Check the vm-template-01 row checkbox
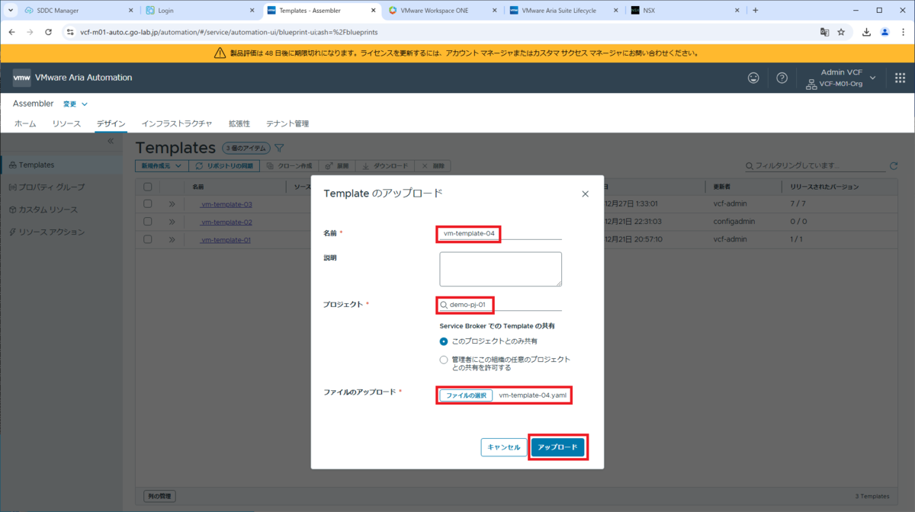915x512 pixels. tap(148, 239)
